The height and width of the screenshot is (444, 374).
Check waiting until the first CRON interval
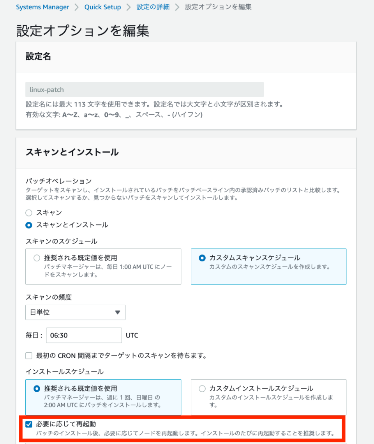(x=28, y=355)
